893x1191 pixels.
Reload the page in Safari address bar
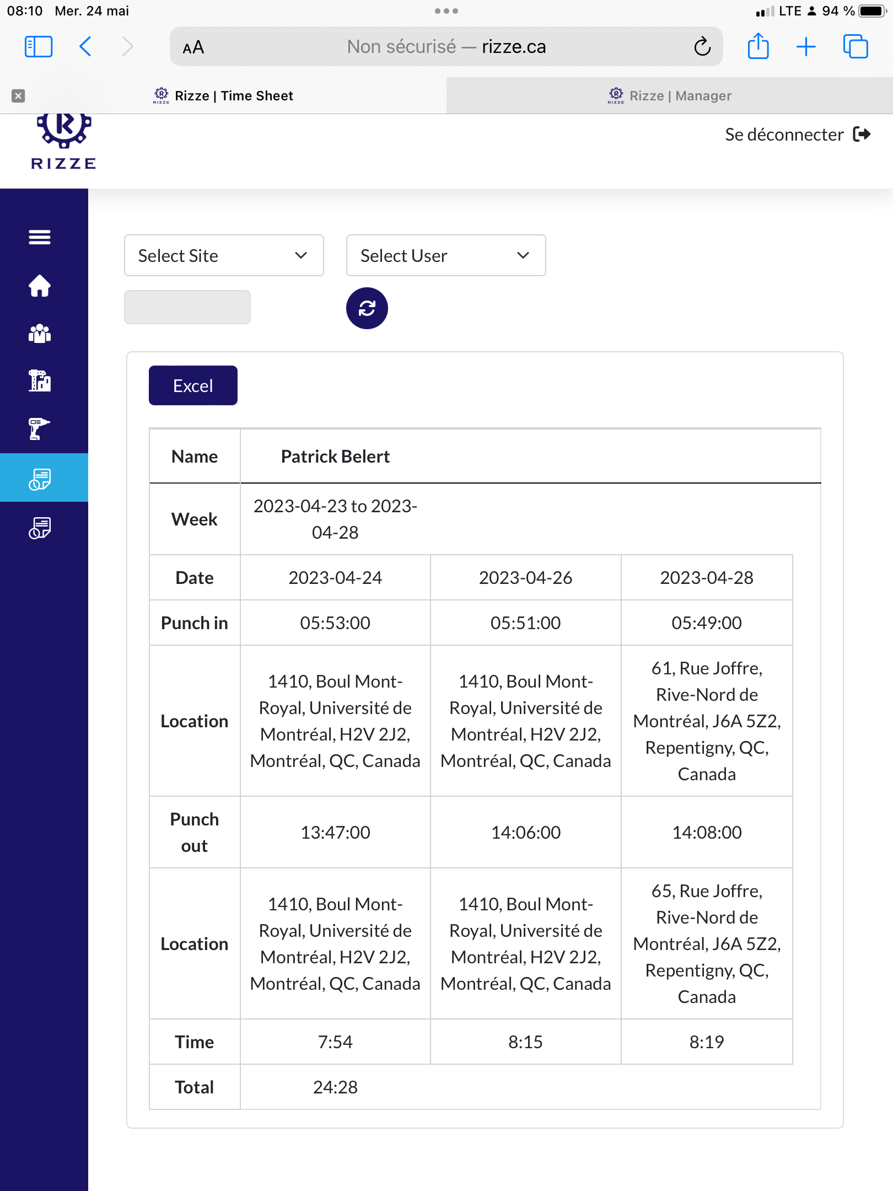(702, 47)
